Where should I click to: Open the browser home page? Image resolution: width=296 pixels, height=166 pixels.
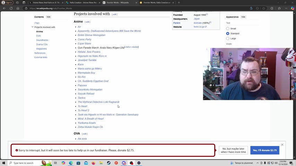(18, 8)
